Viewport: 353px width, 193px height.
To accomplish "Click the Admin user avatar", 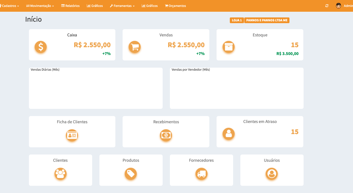I will (339, 6).
